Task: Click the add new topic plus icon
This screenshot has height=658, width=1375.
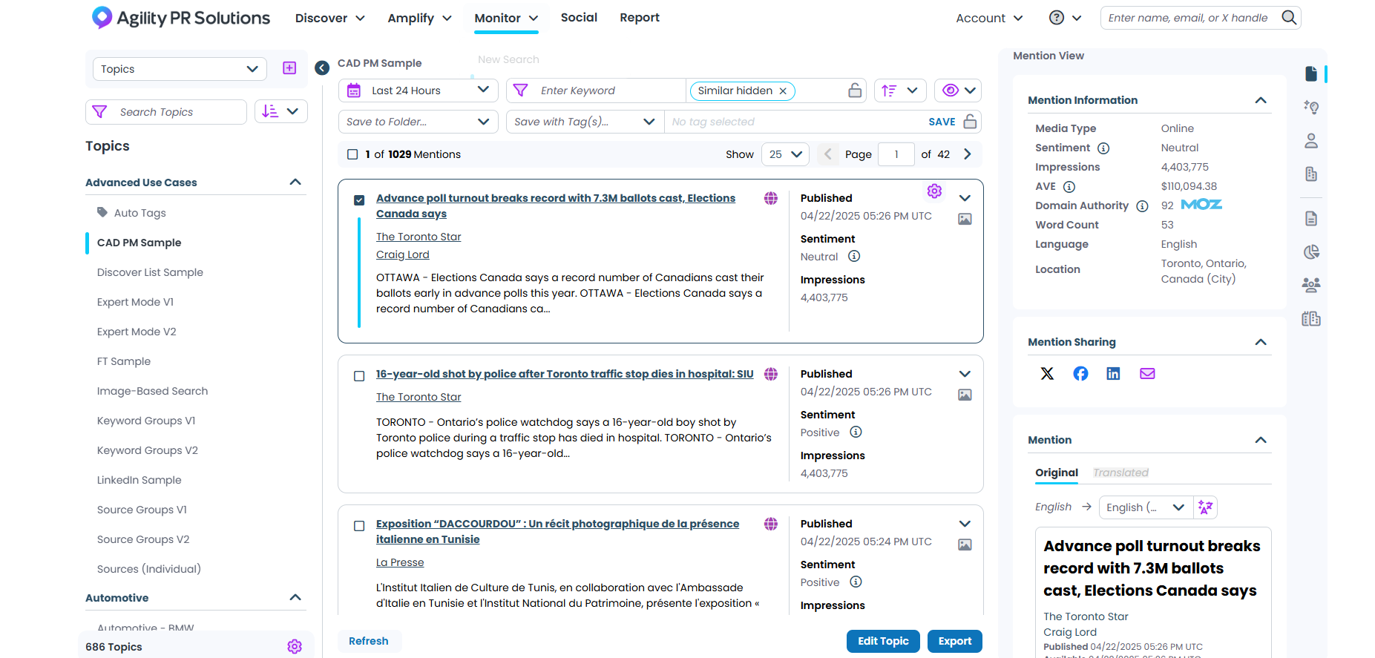Action: (289, 68)
